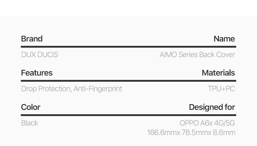Screen dimensions: 257x146
Task: Click the divider line under Features heading
Action: (128, 81)
